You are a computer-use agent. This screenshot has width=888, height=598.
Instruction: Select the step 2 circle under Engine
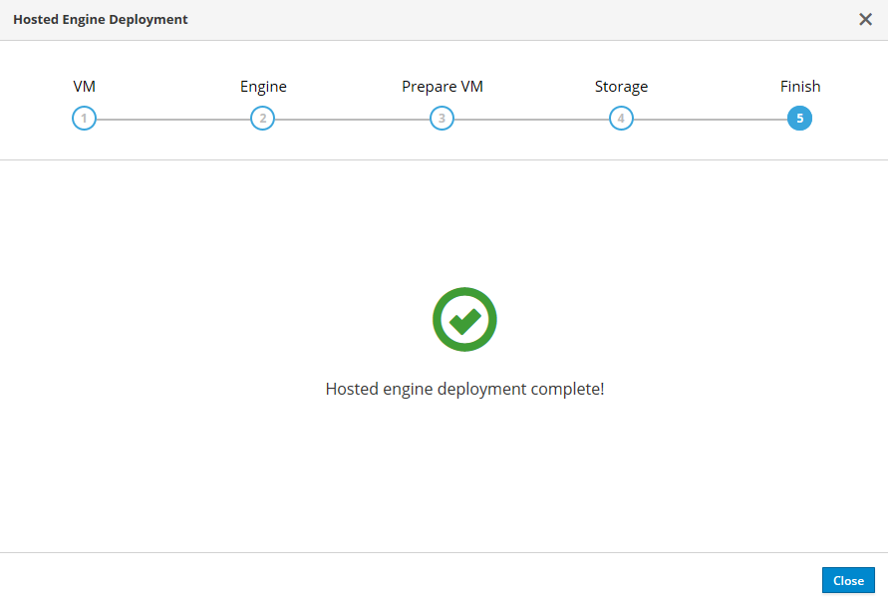(262, 119)
